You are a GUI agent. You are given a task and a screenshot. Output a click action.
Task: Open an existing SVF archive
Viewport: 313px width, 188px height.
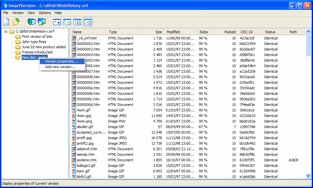tap(16, 22)
